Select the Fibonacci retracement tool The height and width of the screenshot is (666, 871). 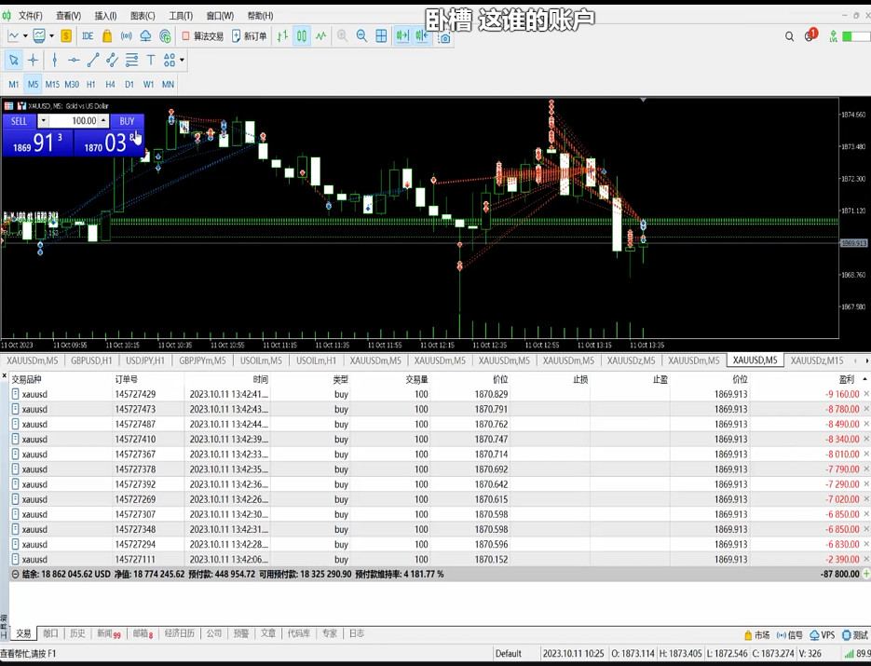pyautogui.click(x=131, y=60)
